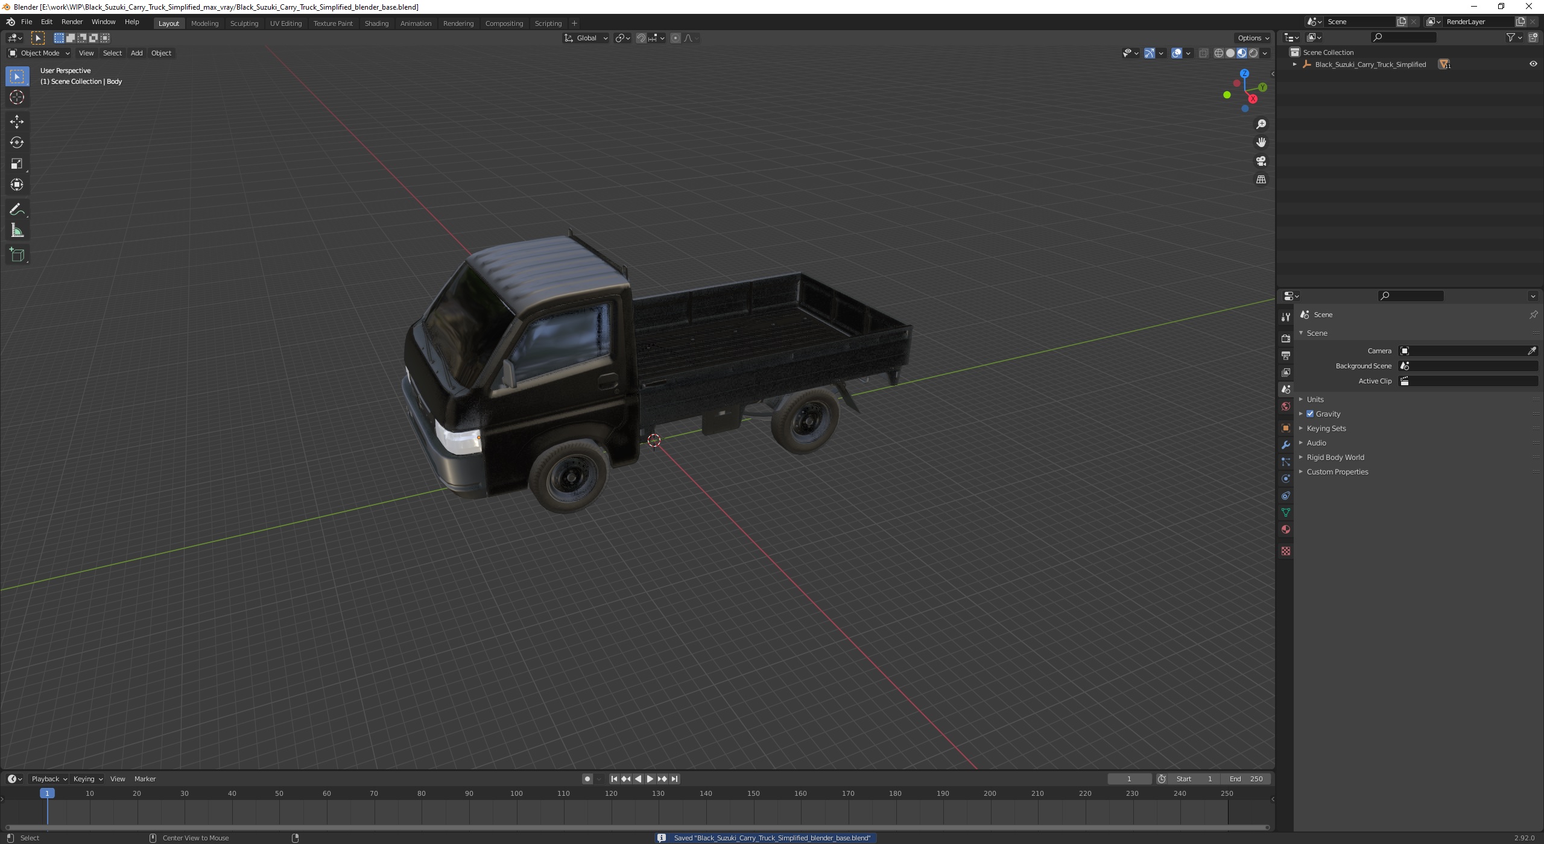The height and width of the screenshot is (844, 1544).
Task: Open the Material properties tab
Action: (x=1286, y=529)
